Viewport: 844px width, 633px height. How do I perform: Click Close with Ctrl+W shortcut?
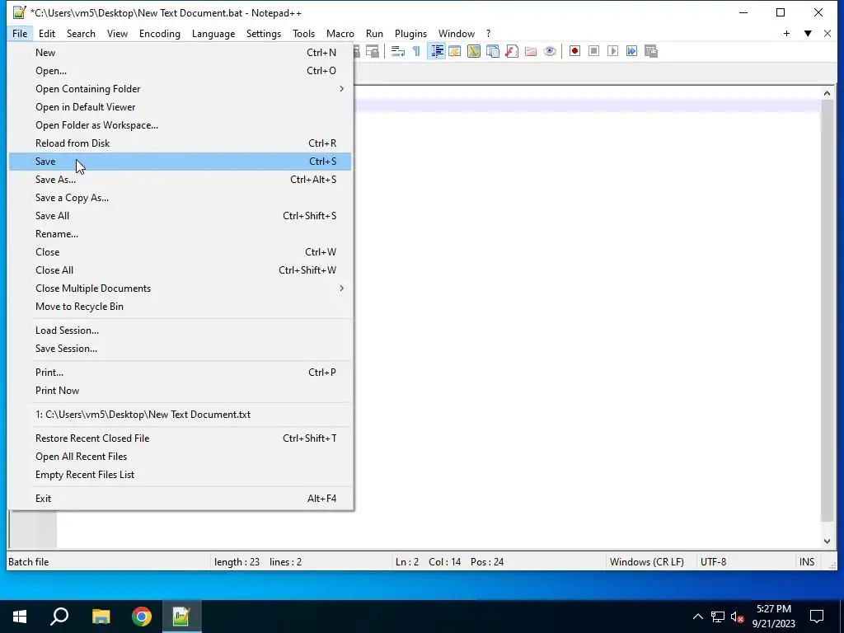tap(180, 252)
